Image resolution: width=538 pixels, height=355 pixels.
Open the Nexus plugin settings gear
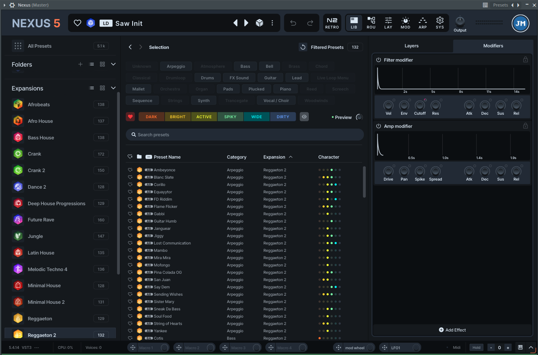(12, 5)
